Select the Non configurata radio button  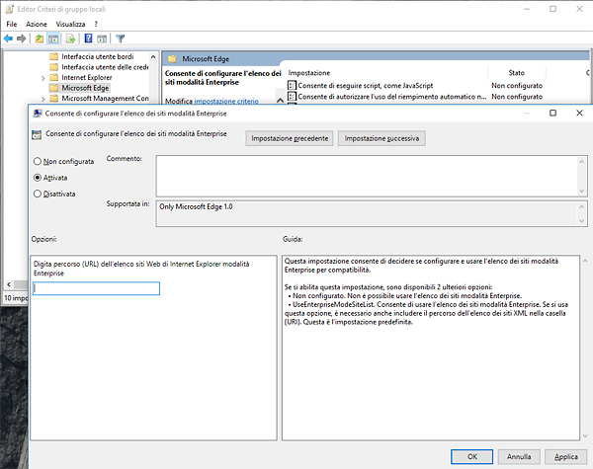coord(38,161)
